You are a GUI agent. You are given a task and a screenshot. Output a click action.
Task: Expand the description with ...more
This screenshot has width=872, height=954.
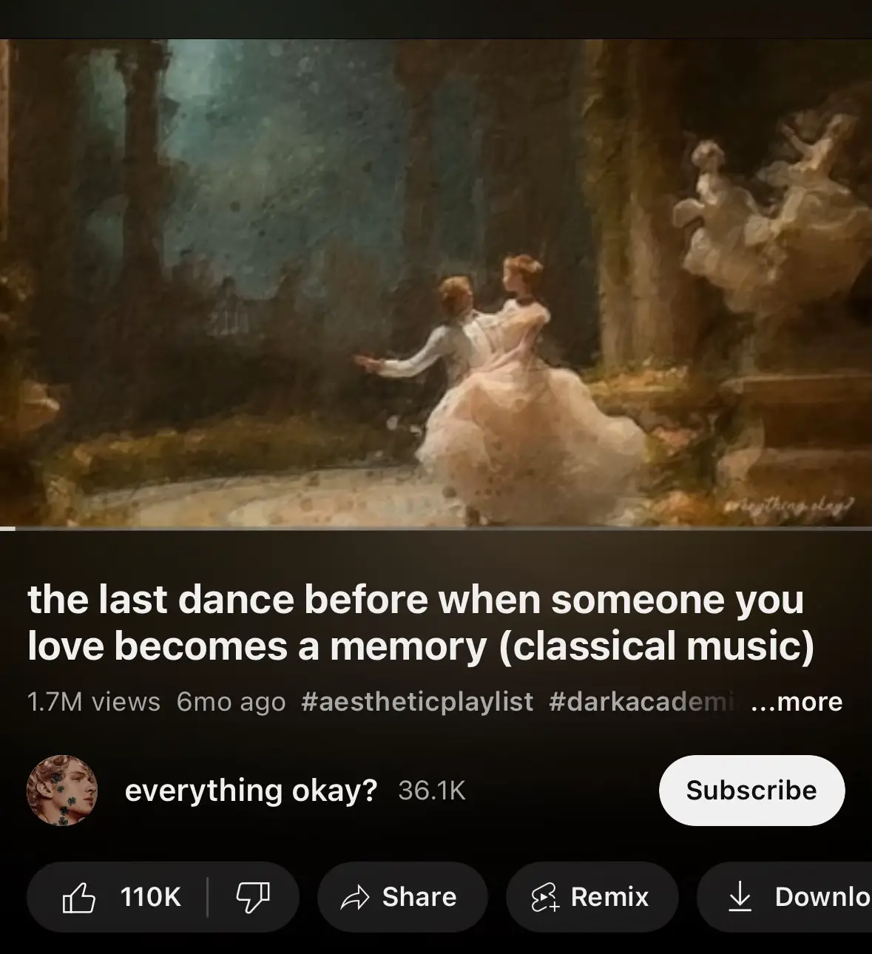click(797, 702)
